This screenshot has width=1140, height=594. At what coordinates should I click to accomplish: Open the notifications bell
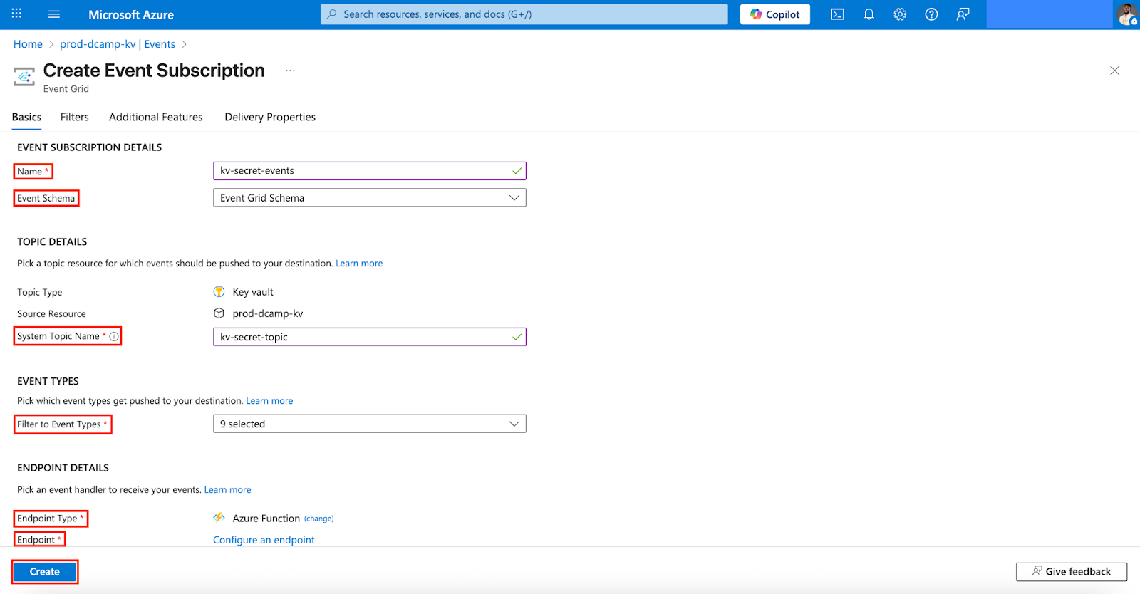tap(869, 14)
